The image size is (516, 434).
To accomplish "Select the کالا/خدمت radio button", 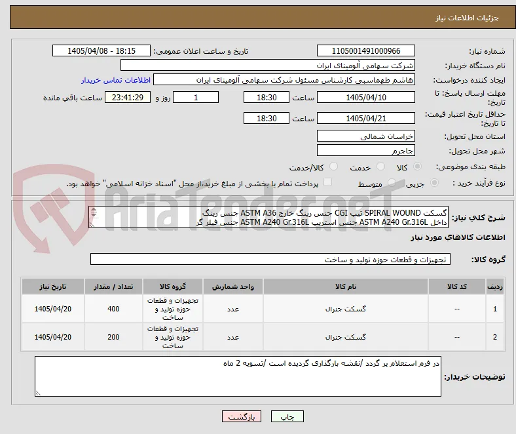I will coord(333,167).
